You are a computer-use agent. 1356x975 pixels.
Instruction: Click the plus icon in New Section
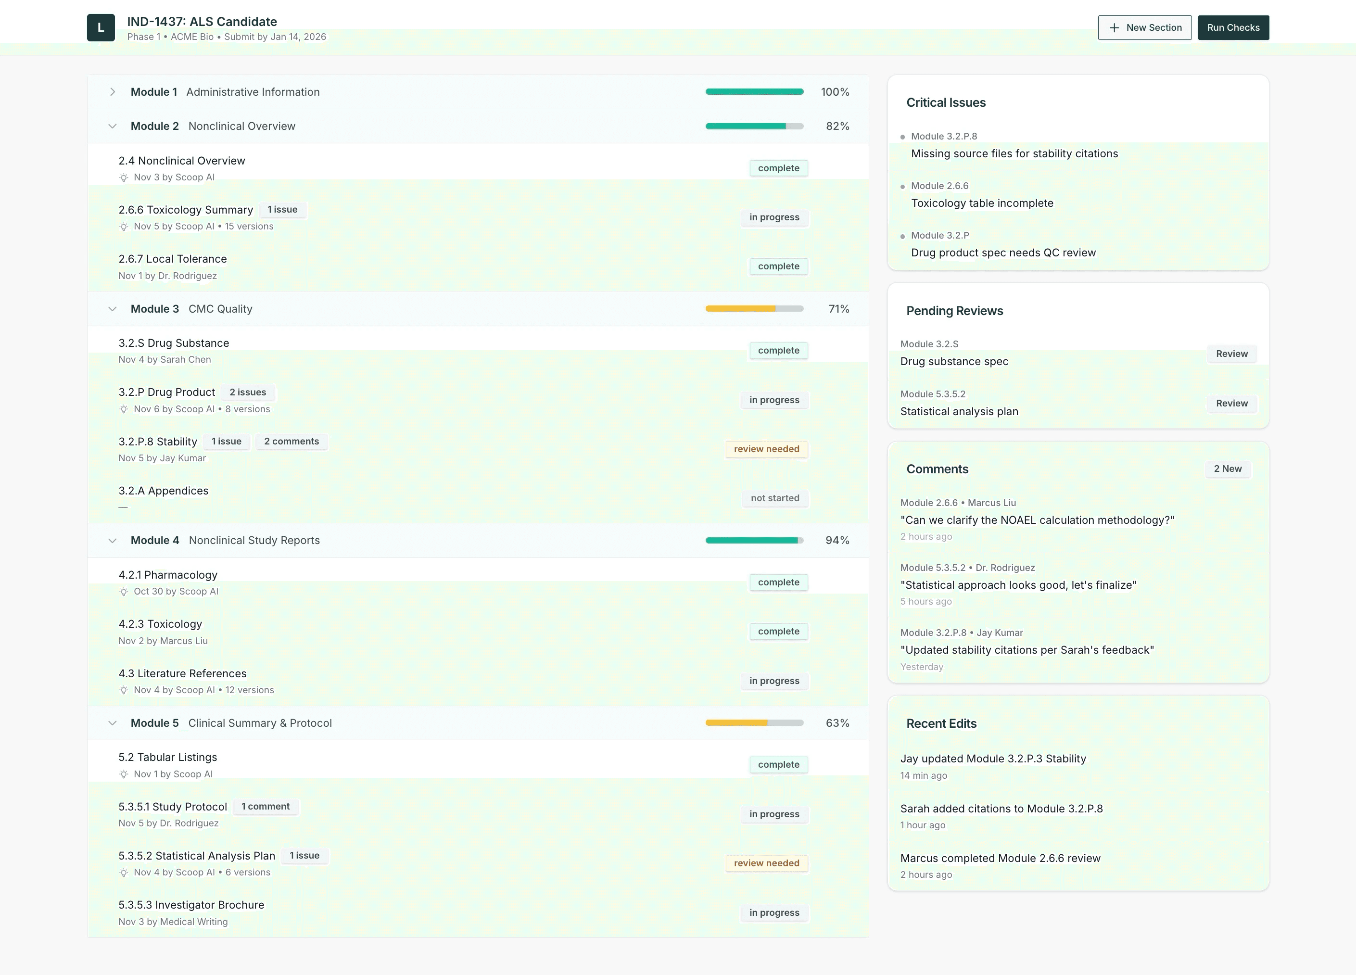[1114, 27]
